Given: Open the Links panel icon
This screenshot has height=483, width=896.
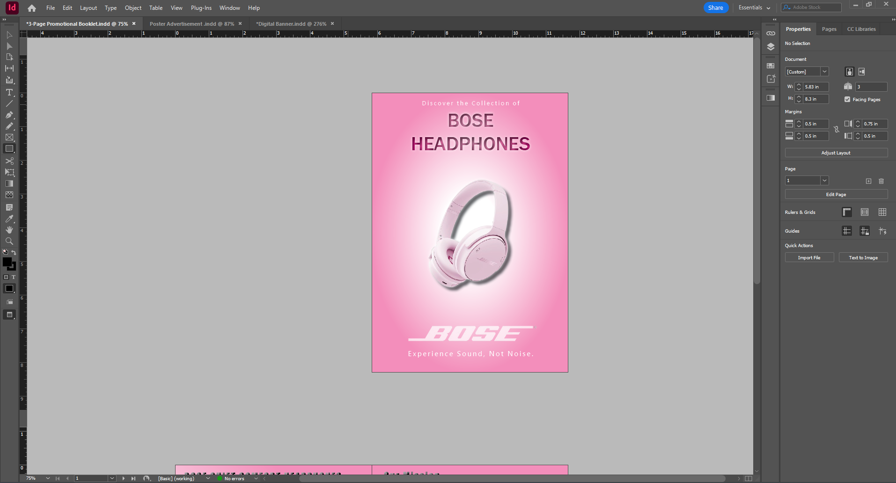Looking at the screenshot, I should click(771, 33).
